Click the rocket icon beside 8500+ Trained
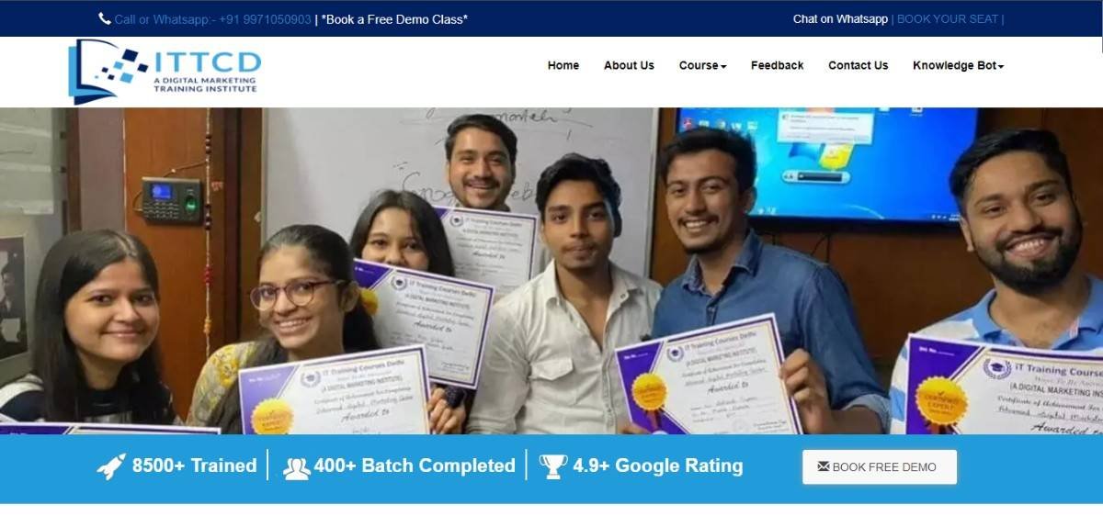Viewport: 1103px width, 516px height. click(x=111, y=466)
